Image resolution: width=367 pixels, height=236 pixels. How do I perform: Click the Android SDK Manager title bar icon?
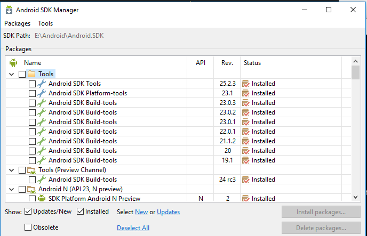pos(9,10)
